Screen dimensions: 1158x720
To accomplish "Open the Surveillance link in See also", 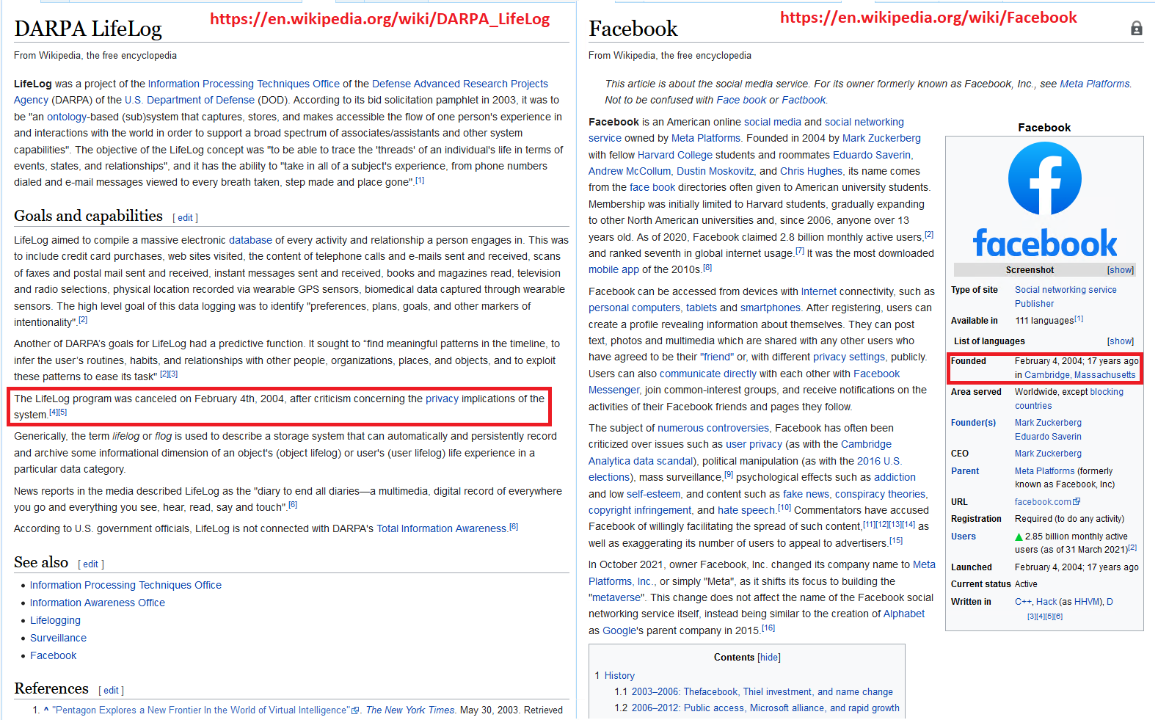I will coord(58,638).
